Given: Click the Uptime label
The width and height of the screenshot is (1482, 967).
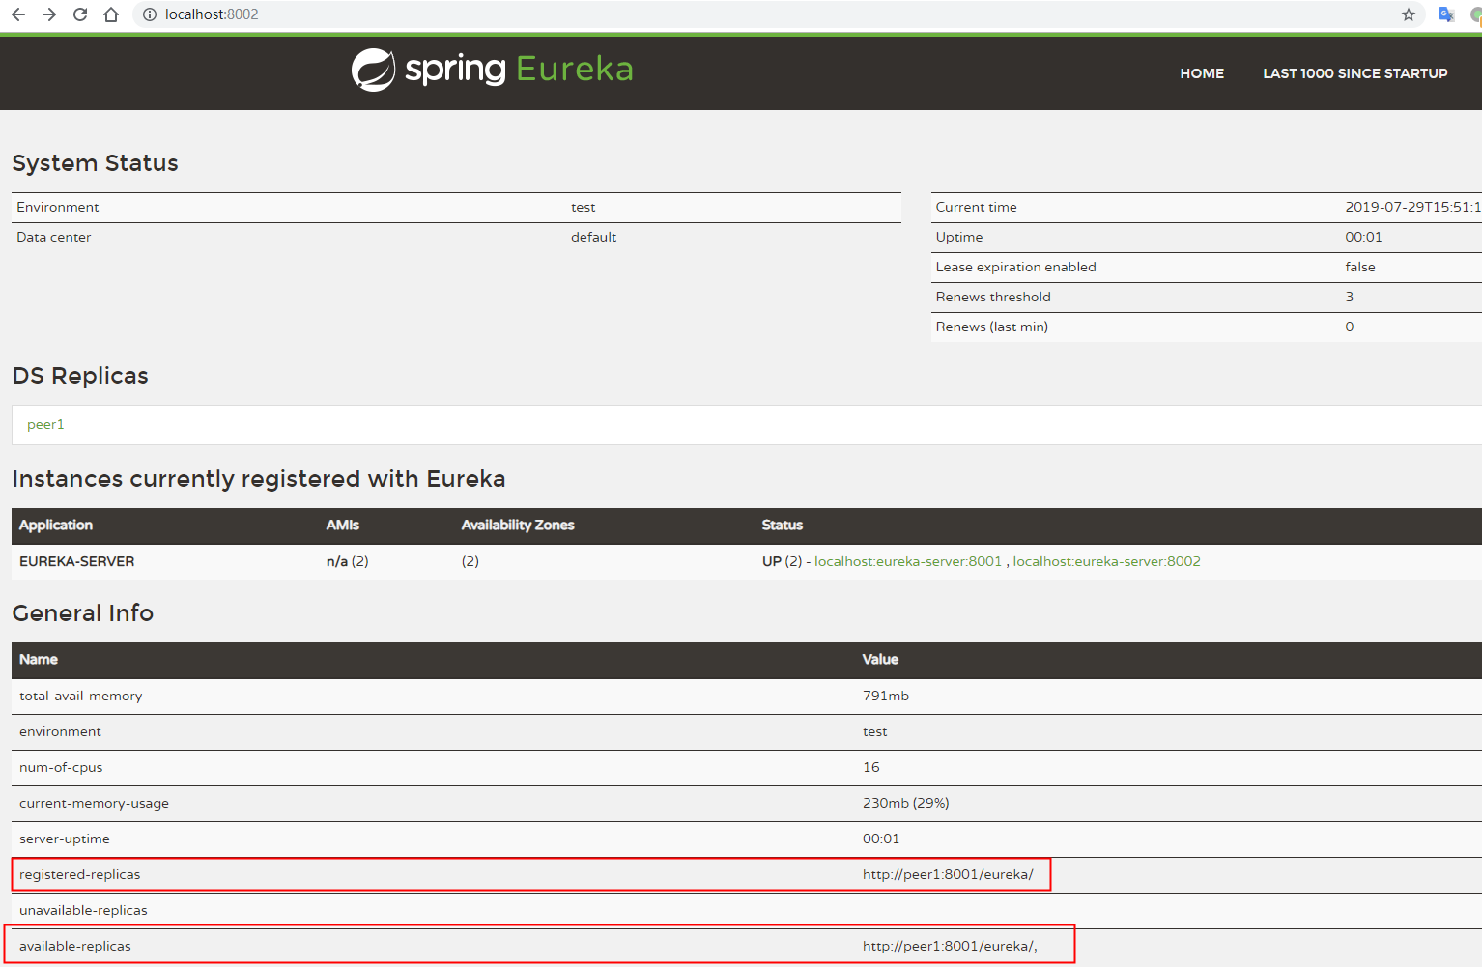Looking at the screenshot, I should point(959,237).
